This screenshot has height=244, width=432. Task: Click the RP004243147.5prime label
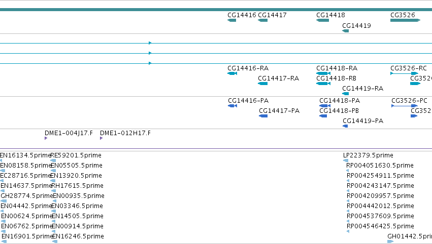pos(380,186)
